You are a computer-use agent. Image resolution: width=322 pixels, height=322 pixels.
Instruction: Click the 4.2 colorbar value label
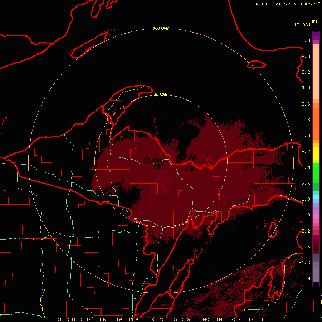(306, 152)
